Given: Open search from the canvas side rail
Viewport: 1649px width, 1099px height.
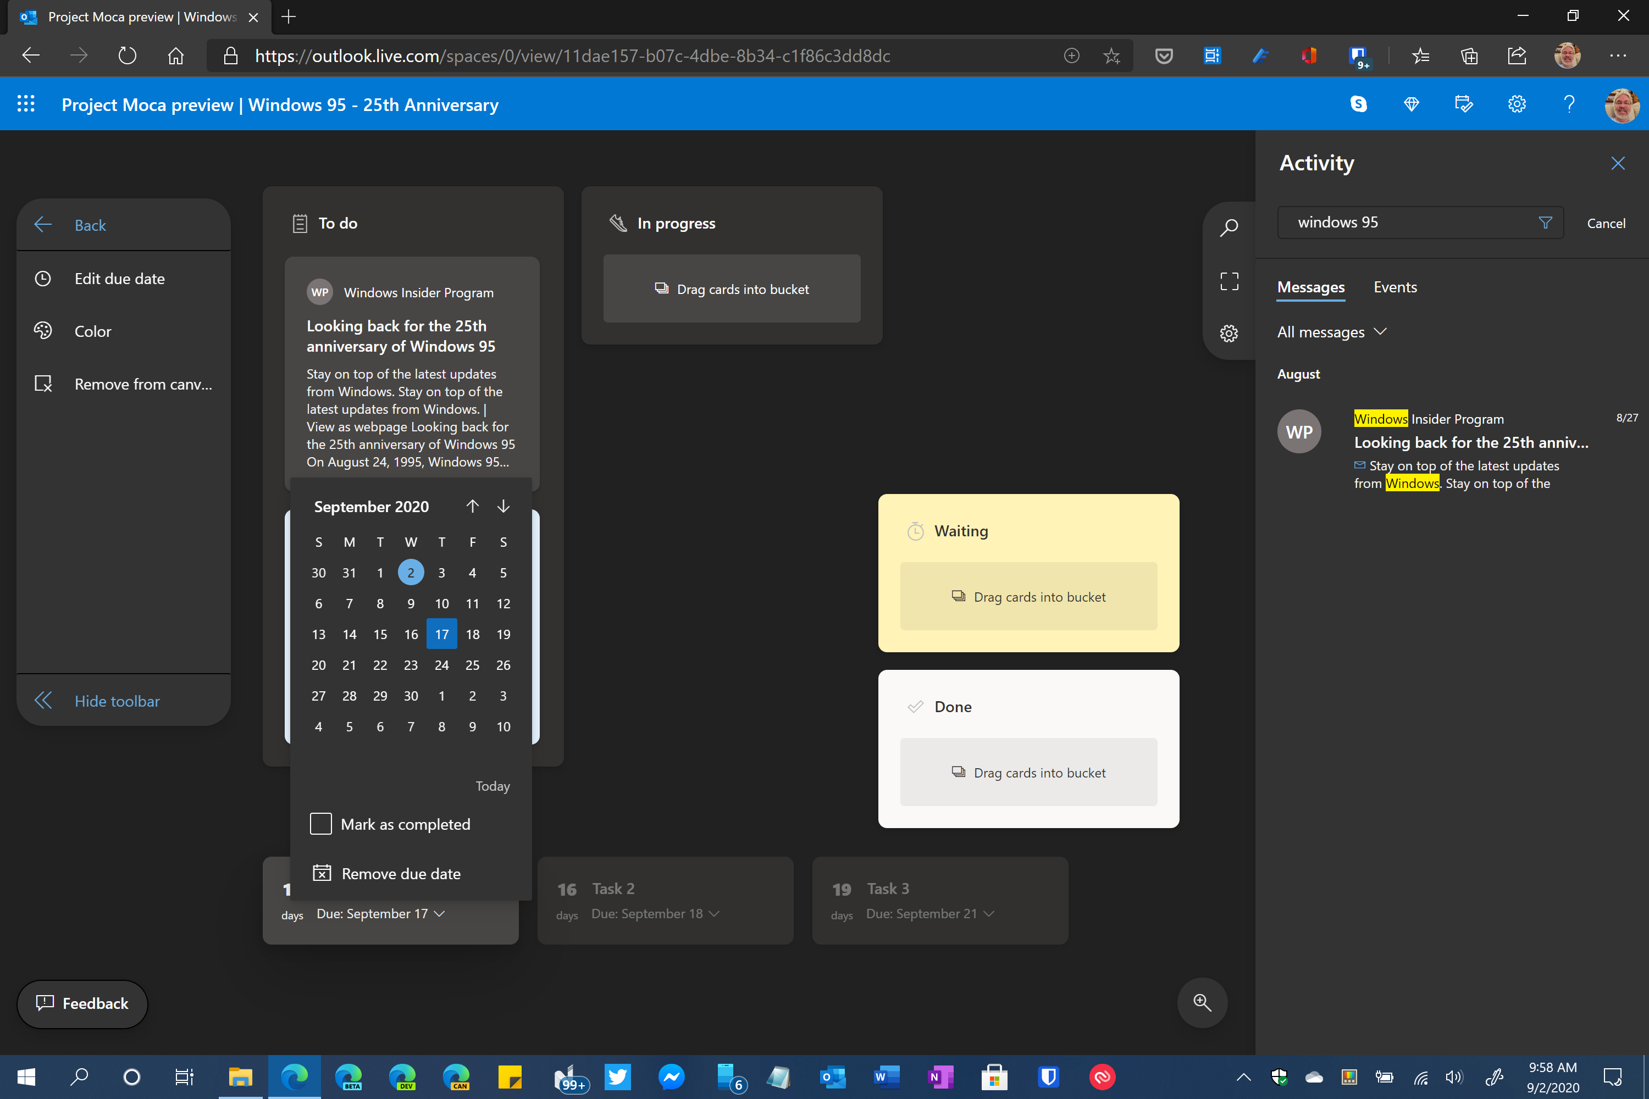Looking at the screenshot, I should 1229,227.
